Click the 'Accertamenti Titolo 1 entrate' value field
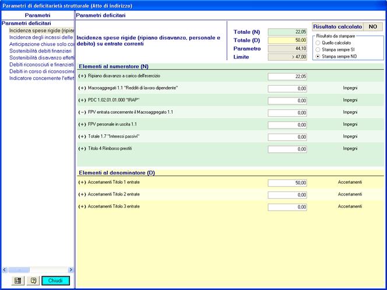 288,183
